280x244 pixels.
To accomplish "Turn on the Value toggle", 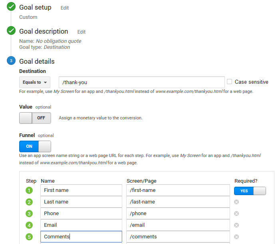I will [x=35, y=118].
